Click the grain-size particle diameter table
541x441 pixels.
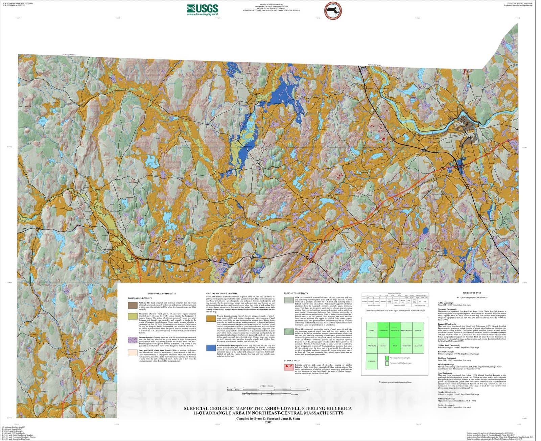(x=395, y=299)
